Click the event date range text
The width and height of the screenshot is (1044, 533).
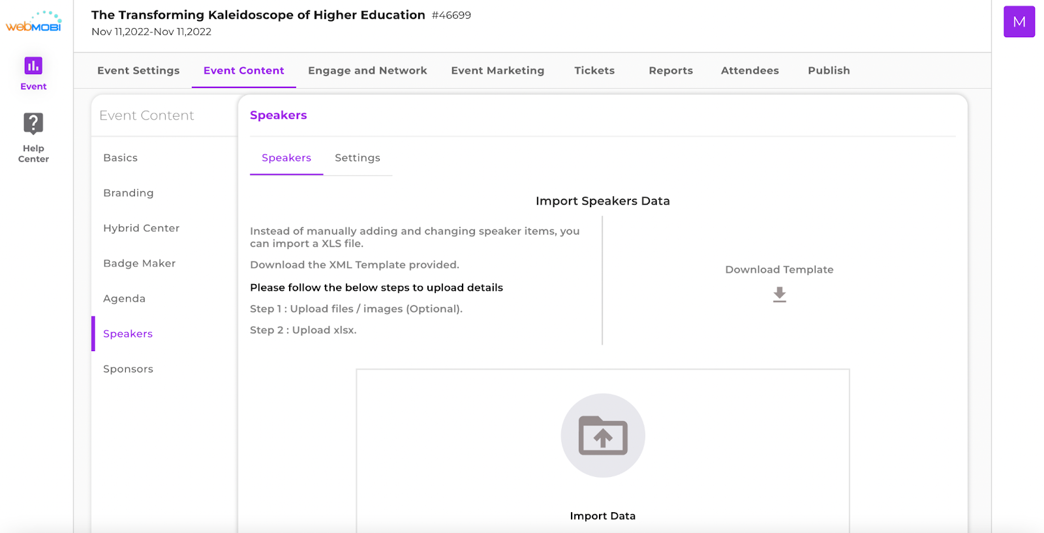pos(151,31)
